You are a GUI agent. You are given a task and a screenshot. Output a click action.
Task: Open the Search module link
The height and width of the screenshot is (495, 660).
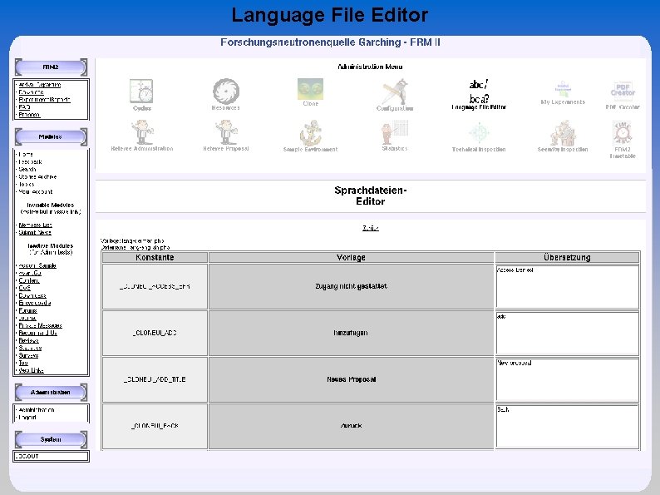[27, 170]
